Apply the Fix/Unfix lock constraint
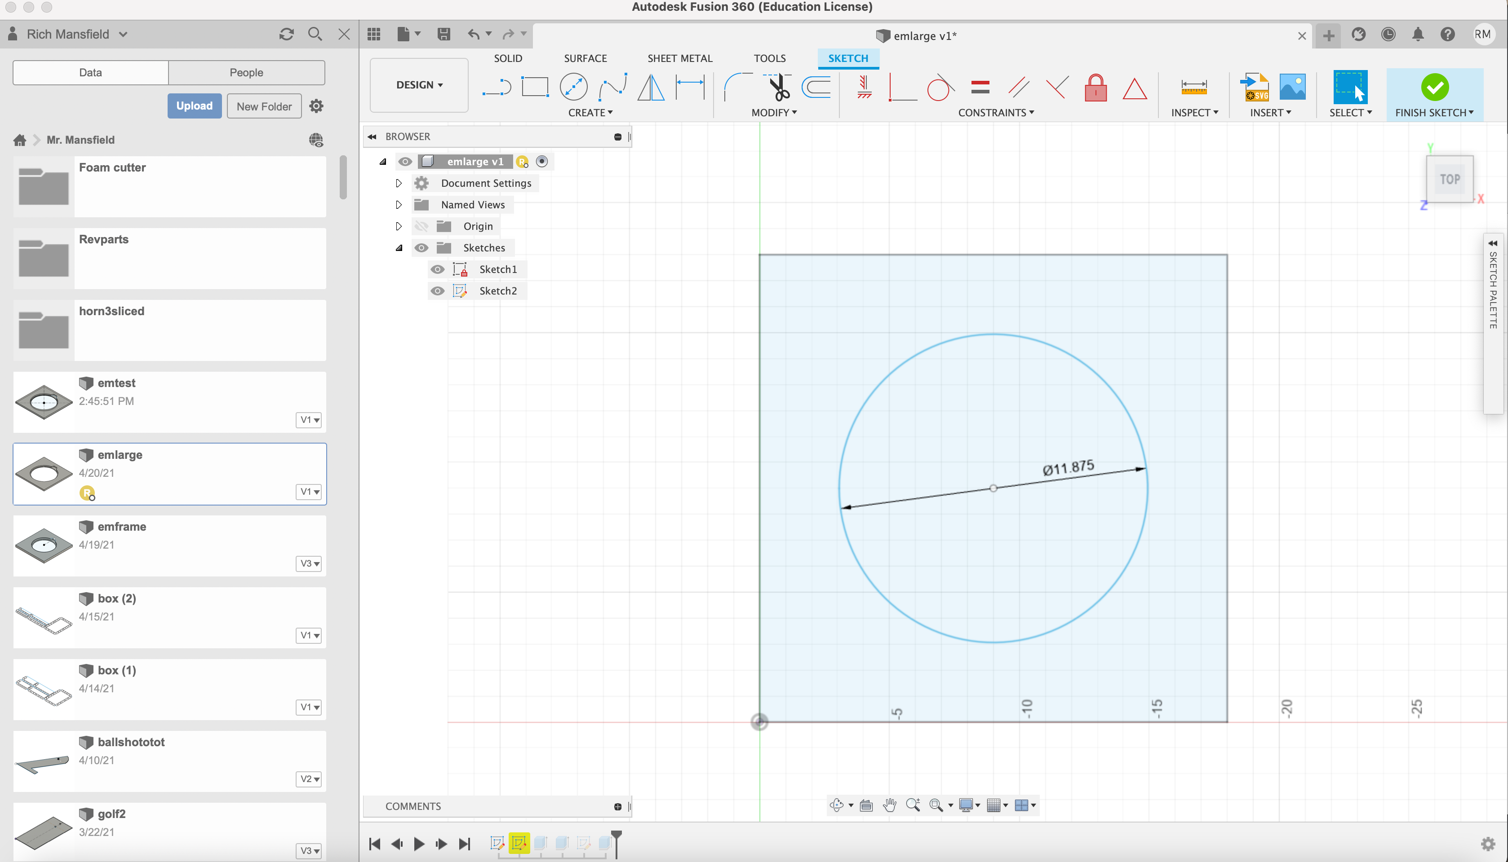The height and width of the screenshot is (862, 1508). 1096,88
